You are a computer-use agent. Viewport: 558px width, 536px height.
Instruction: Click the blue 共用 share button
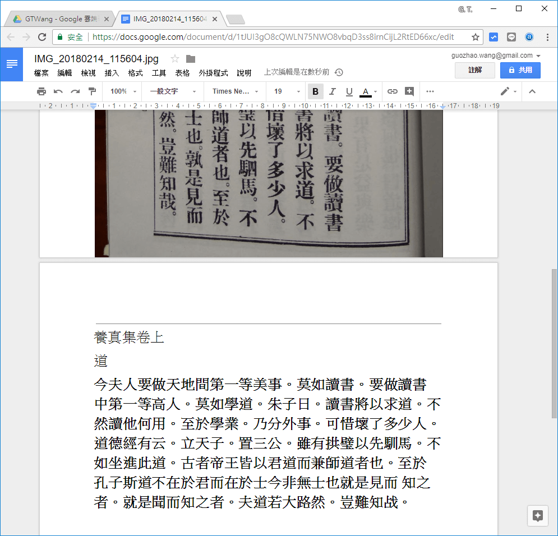click(x=520, y=70)
